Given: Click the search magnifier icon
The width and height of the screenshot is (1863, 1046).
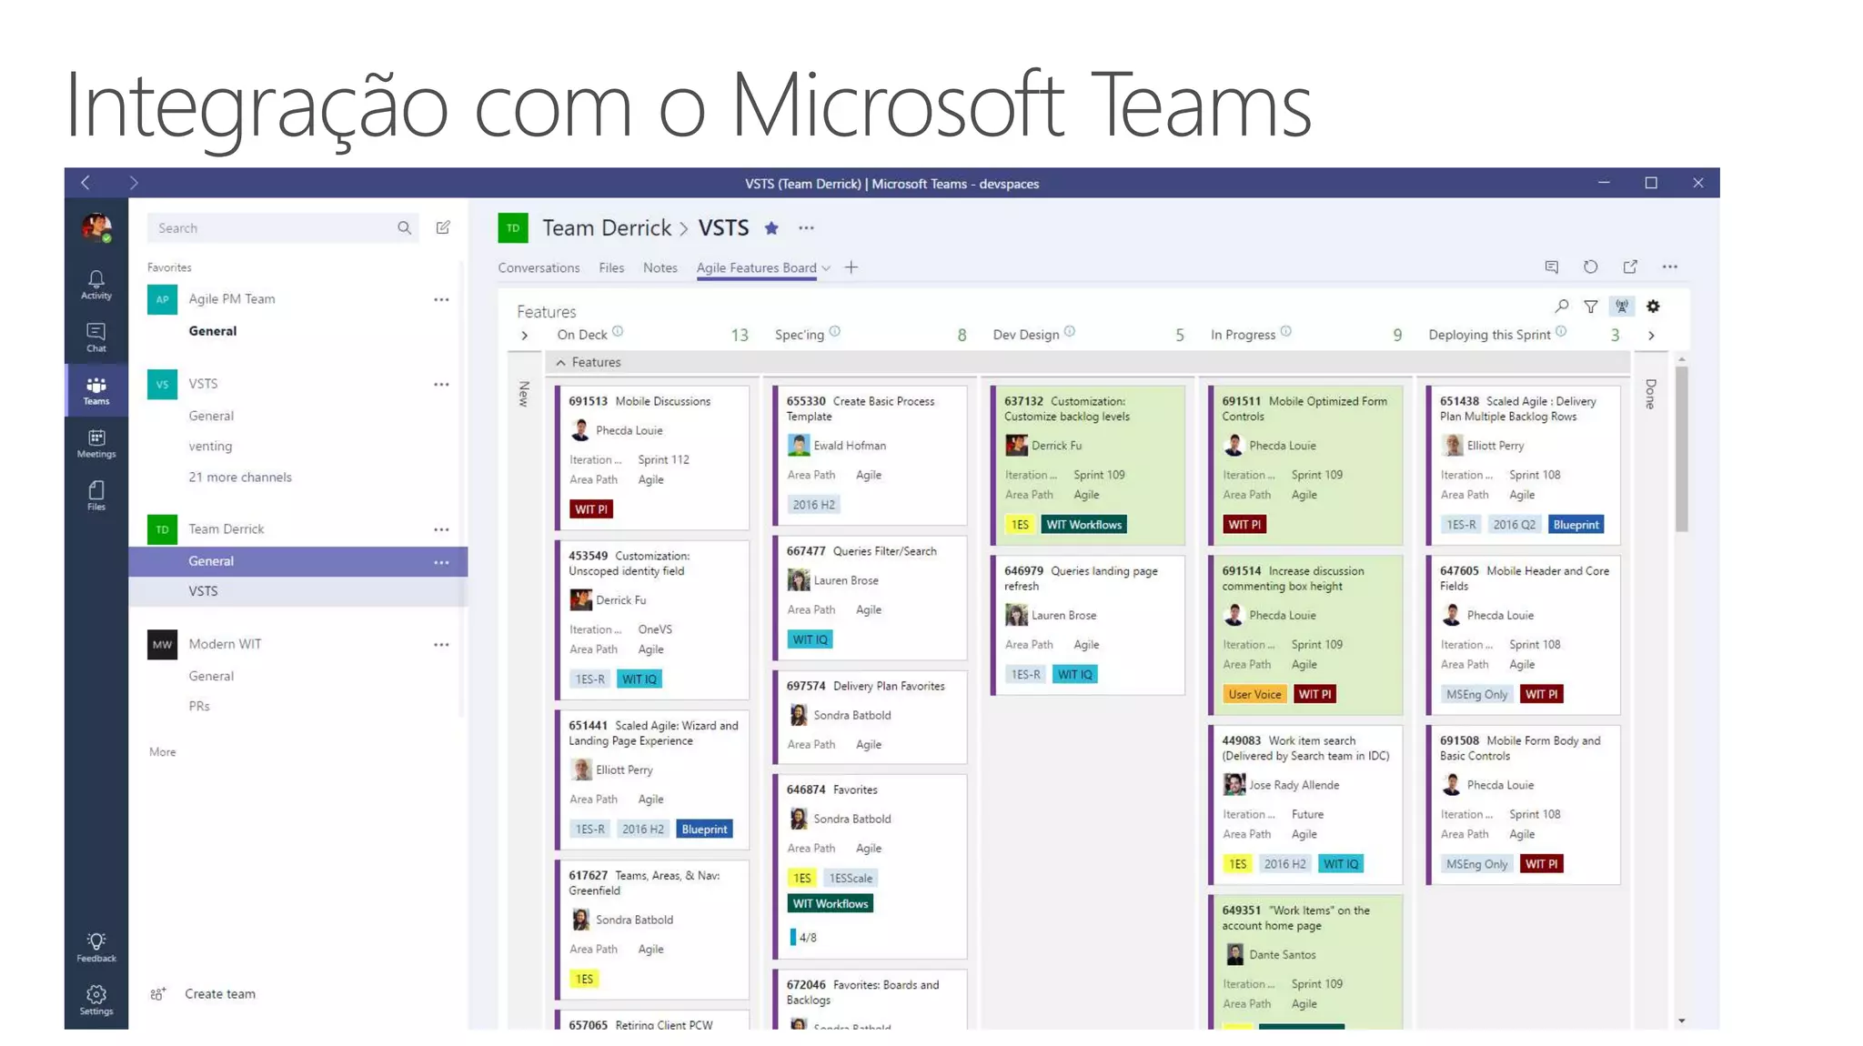Looking at the screenshot, I should 404,227.
